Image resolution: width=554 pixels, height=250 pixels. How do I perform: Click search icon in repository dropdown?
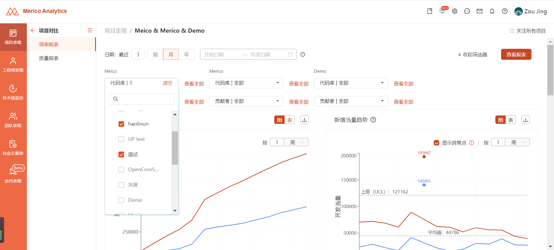tap(116, 99)
